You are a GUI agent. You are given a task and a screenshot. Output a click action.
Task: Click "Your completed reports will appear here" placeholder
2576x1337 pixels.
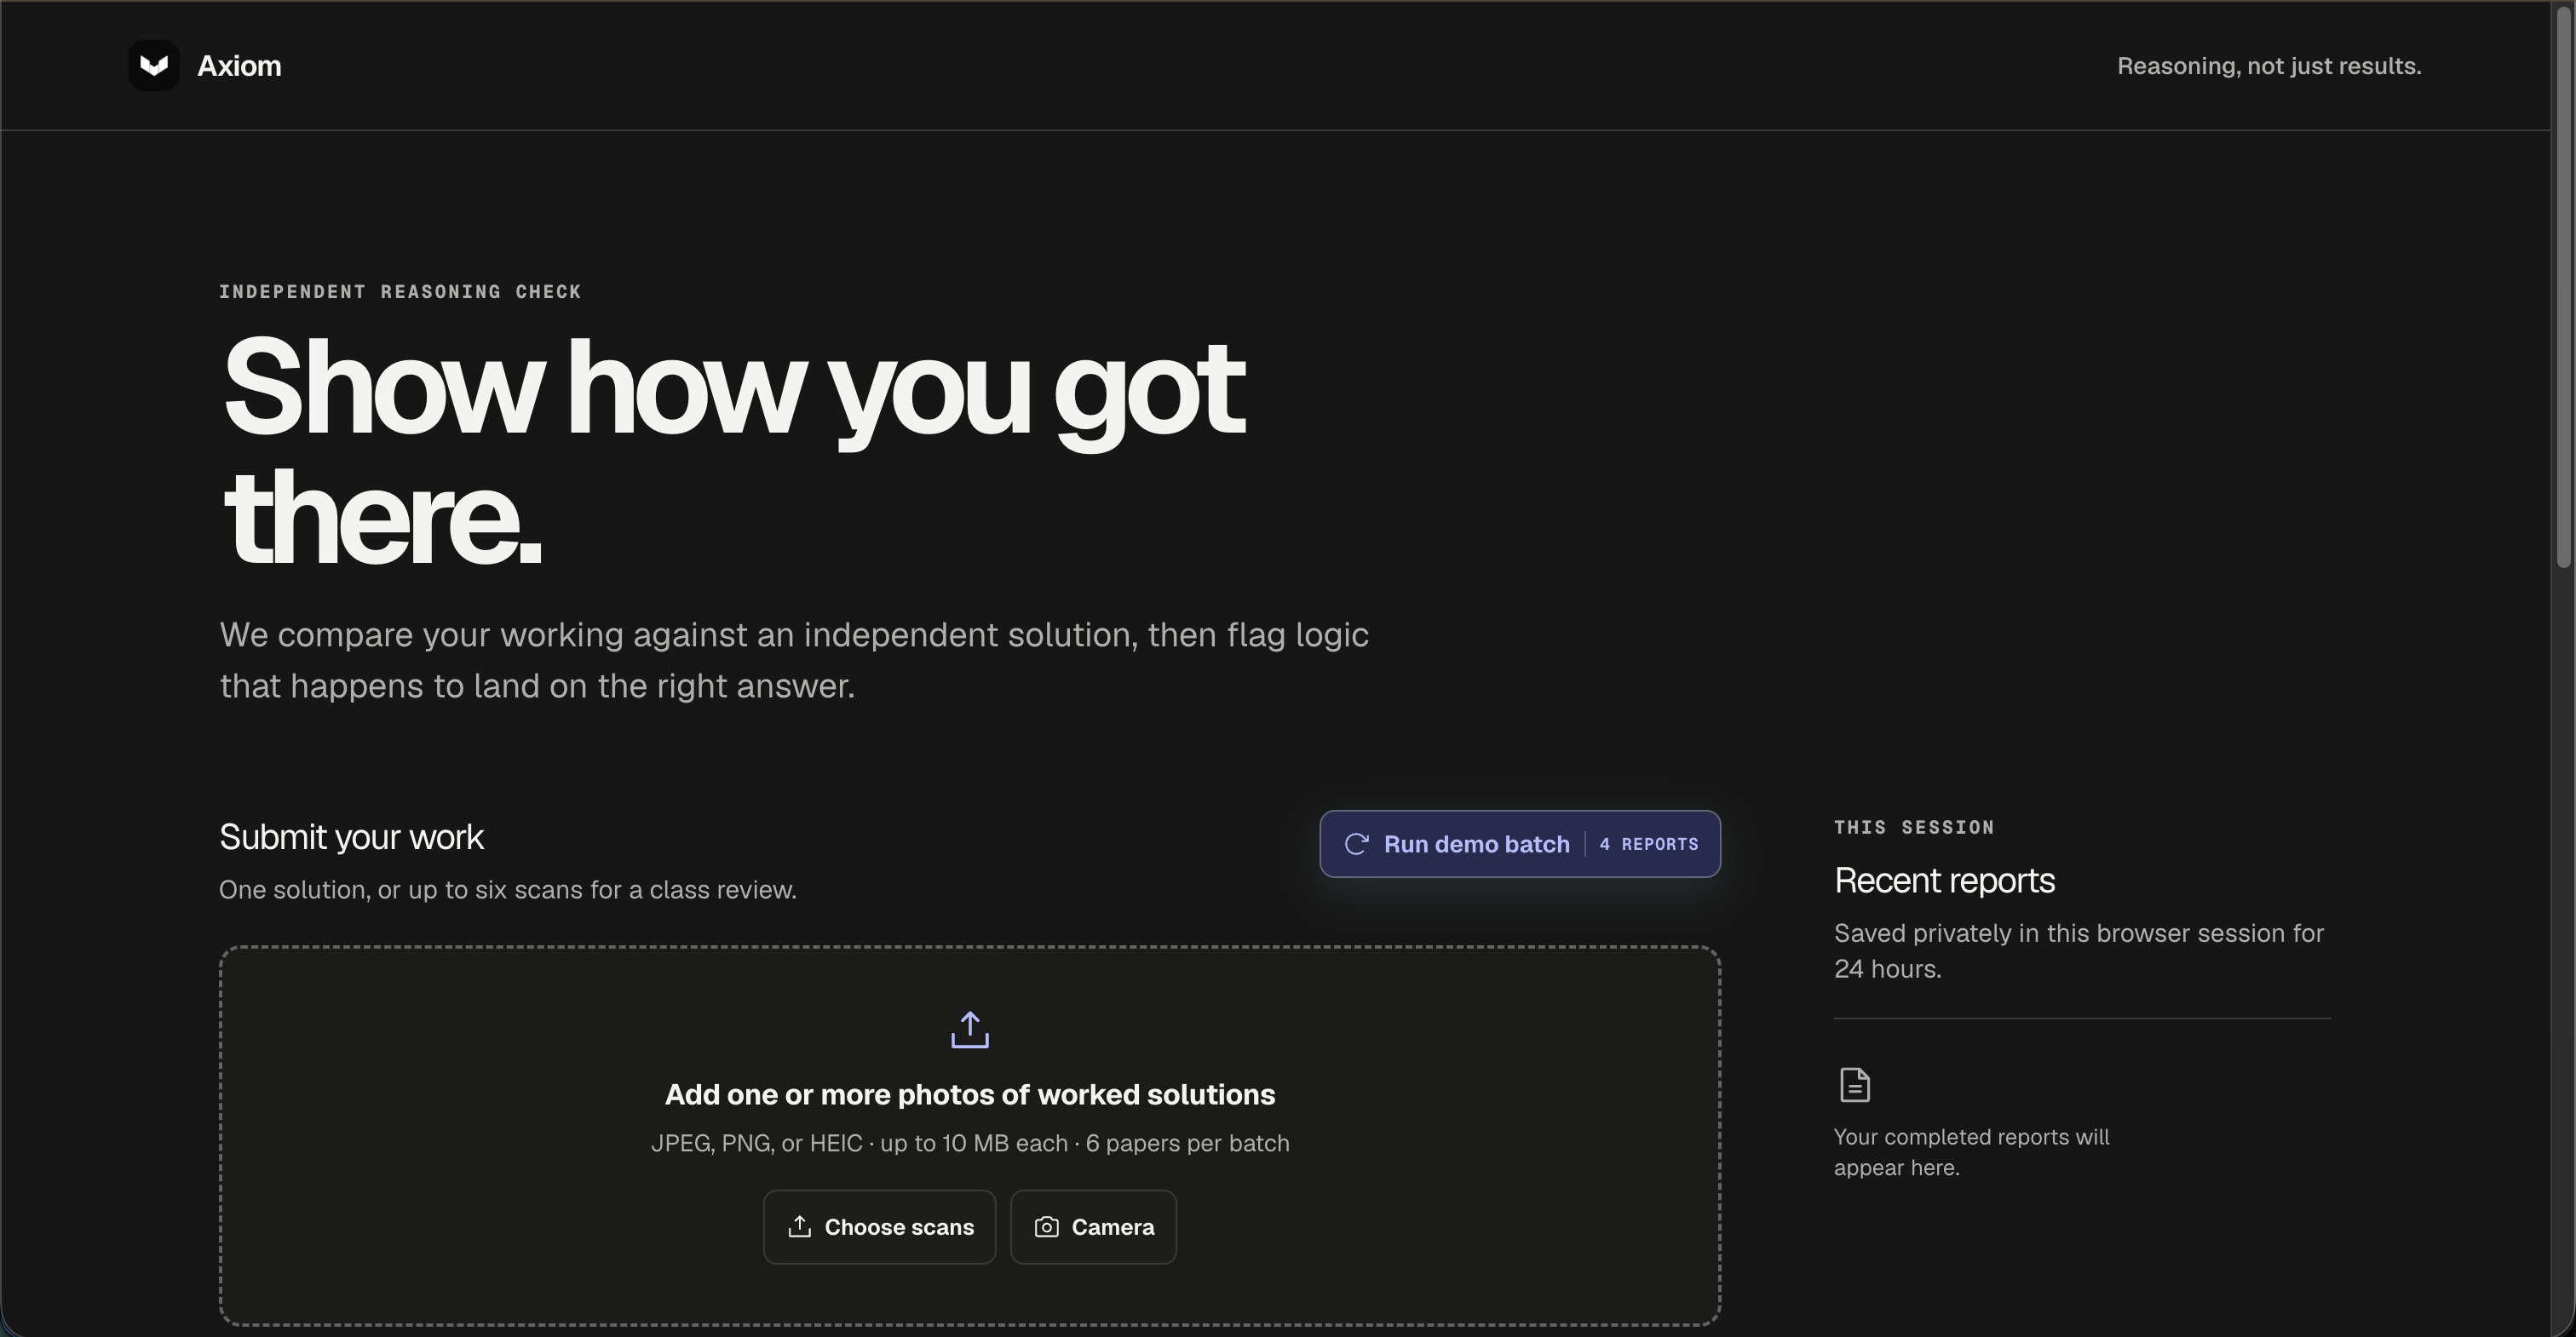(1971, 1152)
